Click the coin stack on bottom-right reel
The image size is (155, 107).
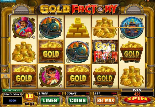(132, 76)
